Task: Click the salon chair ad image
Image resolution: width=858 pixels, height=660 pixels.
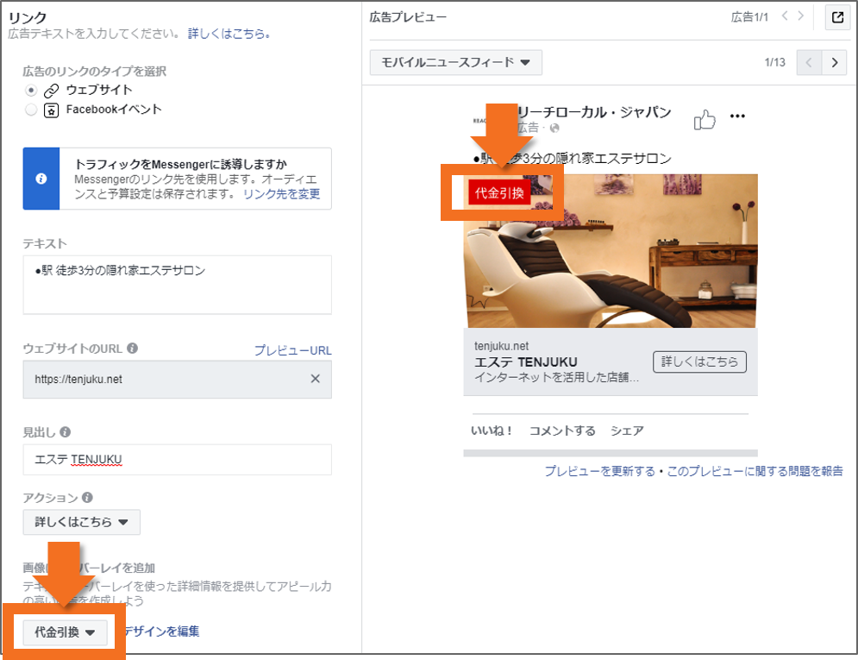Action: pyautogui.click(x=611, y=251)
